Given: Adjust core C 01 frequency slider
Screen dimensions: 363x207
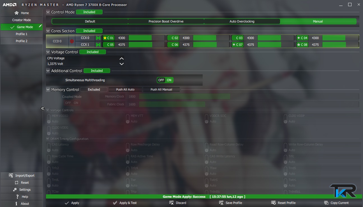Looking at the screenshot, I should click(147, 38).
